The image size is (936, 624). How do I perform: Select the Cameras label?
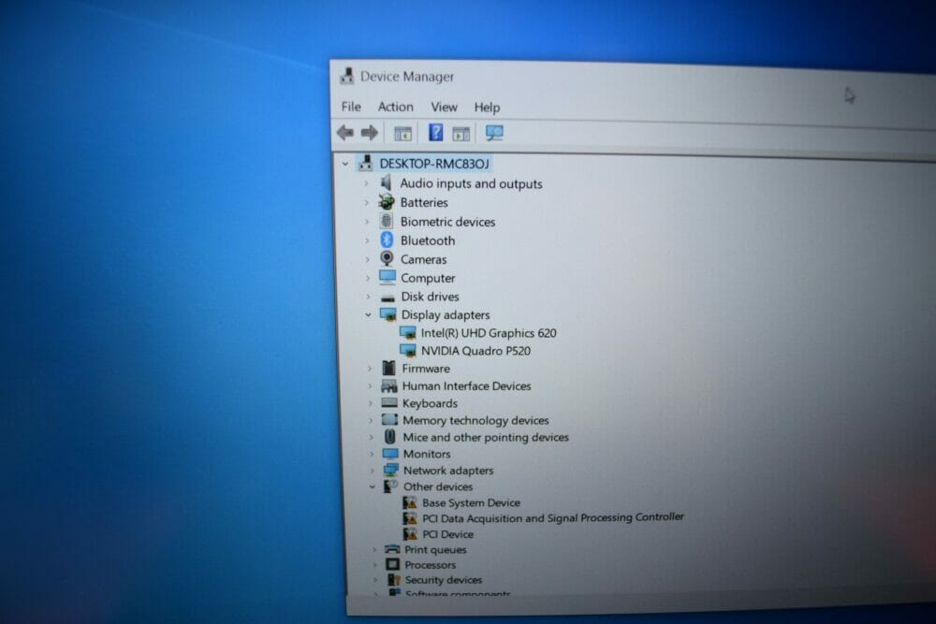[423, 259]
